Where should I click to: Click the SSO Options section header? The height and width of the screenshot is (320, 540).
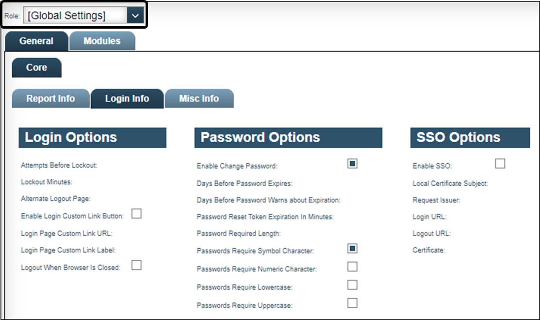click(x=470, y=137)
